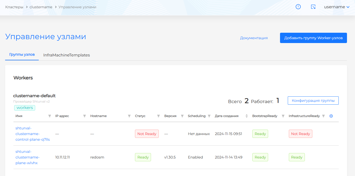This screenshot has width=355, height=176.
Task: Click the alert info icon in header
Action: point(298,7)
